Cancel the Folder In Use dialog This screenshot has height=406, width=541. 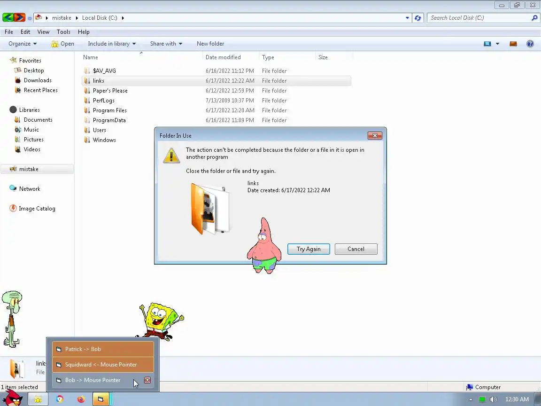(356, 249)
